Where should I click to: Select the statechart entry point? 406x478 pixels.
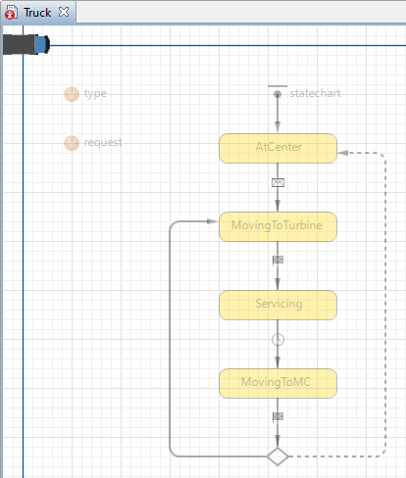pos(278,94)
